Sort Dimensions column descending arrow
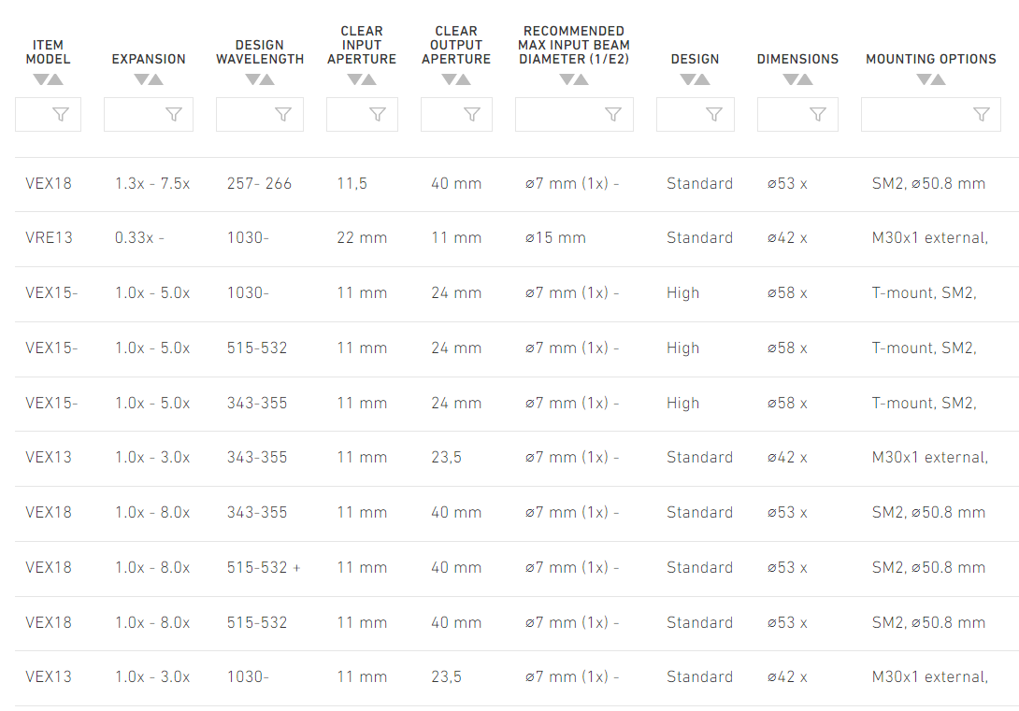Viewport: 1019px width, 711px height. click(x=790, y=79)
